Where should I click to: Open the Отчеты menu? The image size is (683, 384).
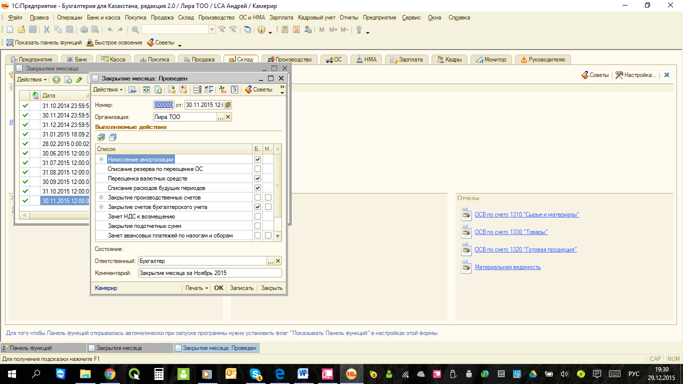pos(349,17)
